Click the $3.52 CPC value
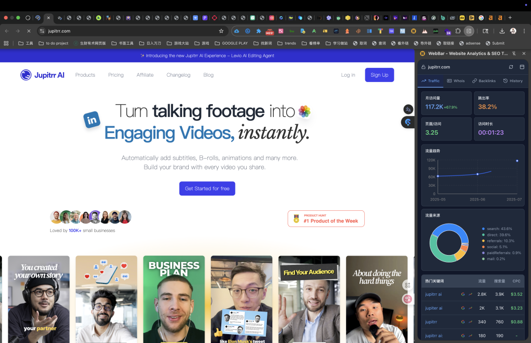Viewport: 531px width, 343px height. pyautogui.click(x=516, y=294)
